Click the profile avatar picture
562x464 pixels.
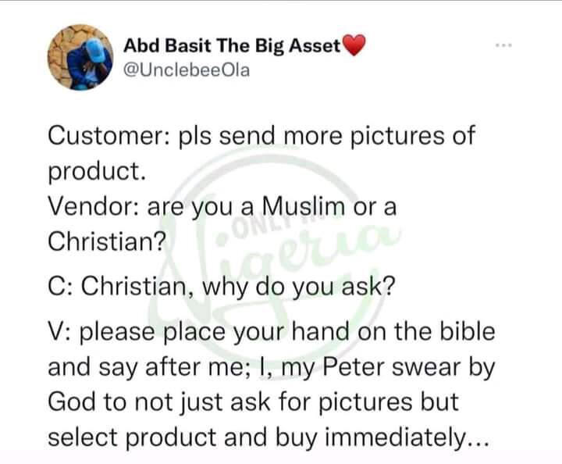click(81, 57)
